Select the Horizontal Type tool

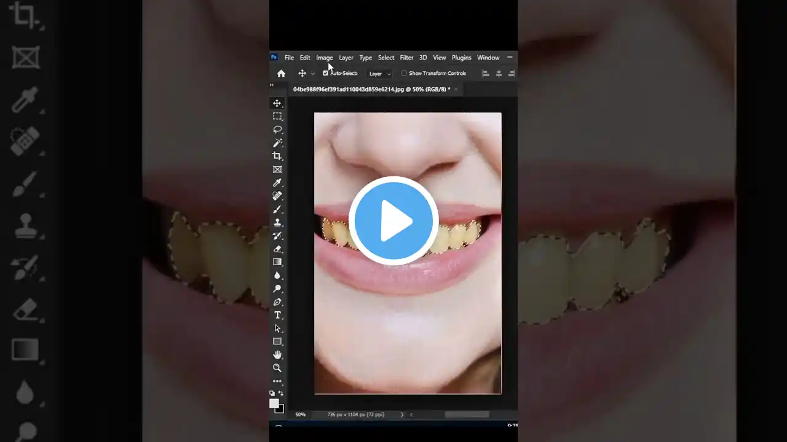click(277, 315)
